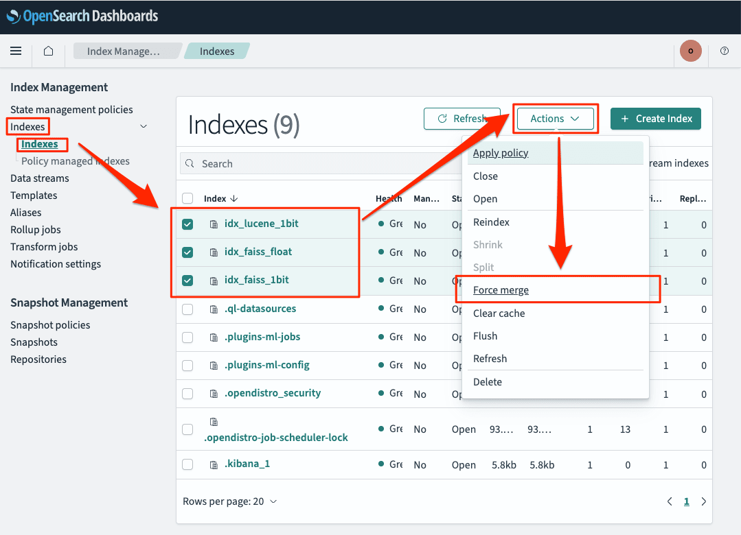Open the hamburger navigation menu

point(16,51)
